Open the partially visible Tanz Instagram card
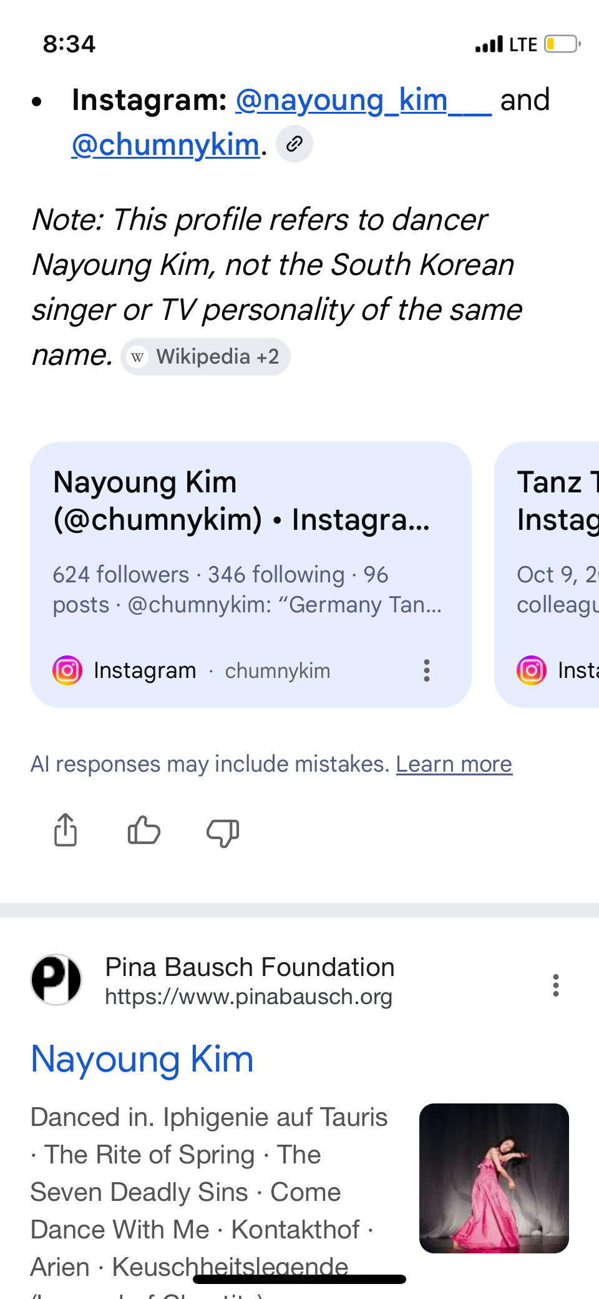Screen dimensions: 599x1299 547,575
